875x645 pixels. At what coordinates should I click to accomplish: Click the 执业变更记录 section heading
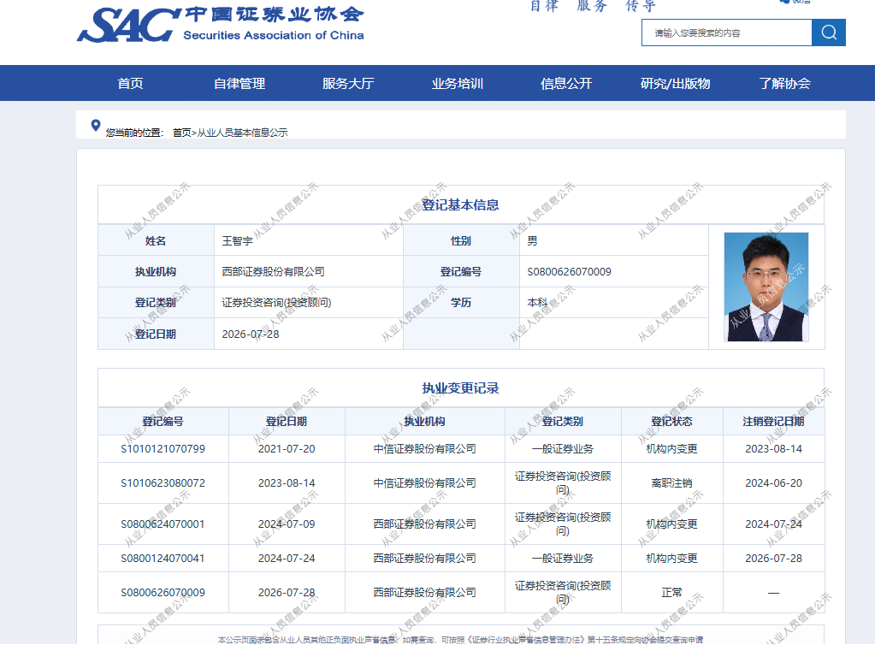pyautogui.click(x=460, y=388)
